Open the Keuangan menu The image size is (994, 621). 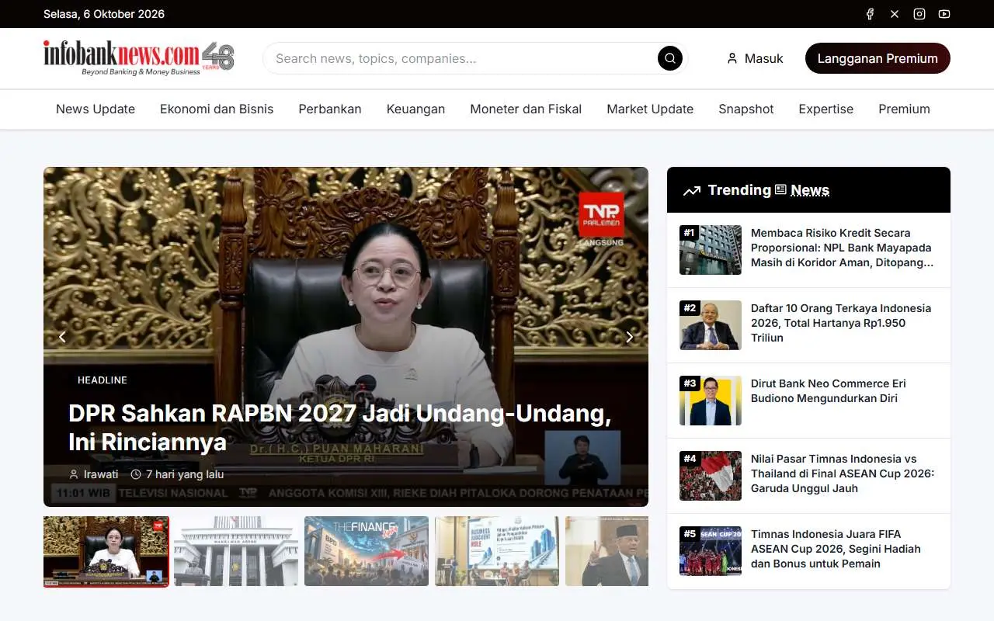[415, 109]
